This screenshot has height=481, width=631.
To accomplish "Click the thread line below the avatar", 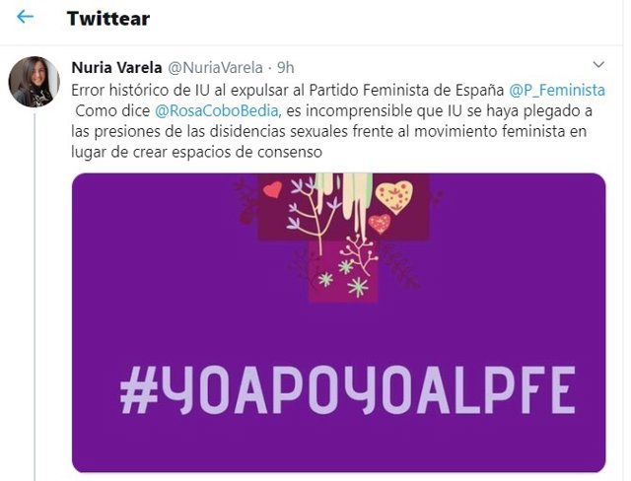I will coord(35,297).
